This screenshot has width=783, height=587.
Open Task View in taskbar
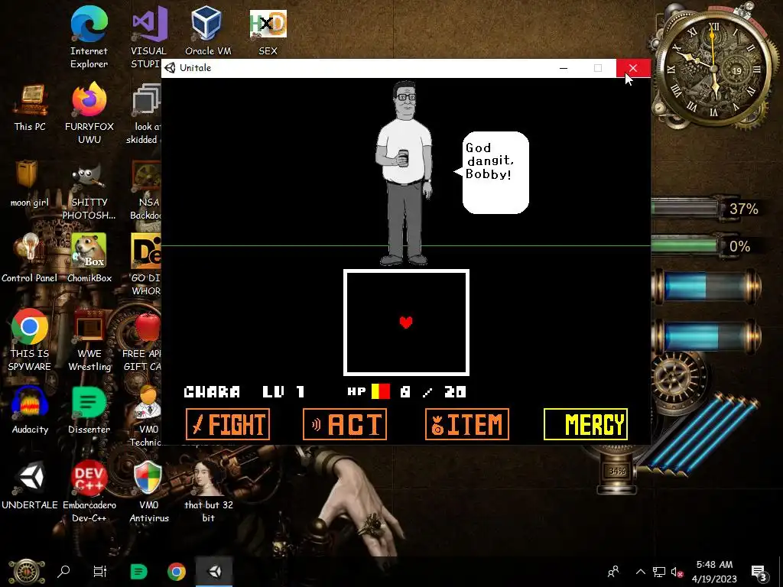tap(100, 572)
